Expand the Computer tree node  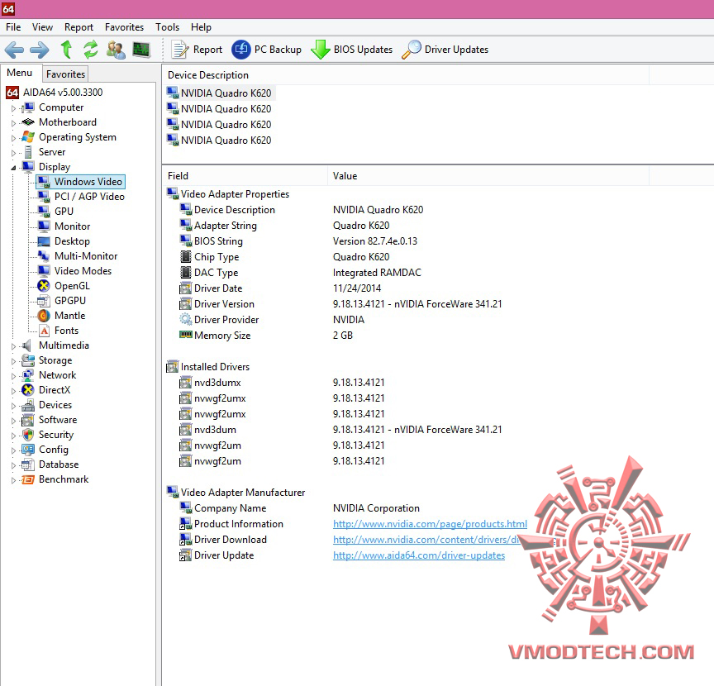(x=13, y=108)
